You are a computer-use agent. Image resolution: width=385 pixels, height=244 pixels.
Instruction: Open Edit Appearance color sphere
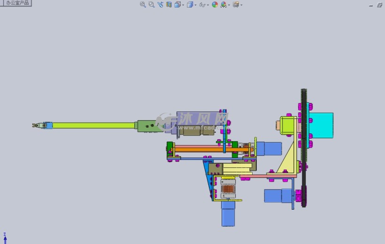tap(215, 5)
